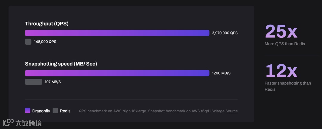The image size is (322, 129).
Task: Click the small gray Redis throughput bar
Action: click(x=28, y=42)
